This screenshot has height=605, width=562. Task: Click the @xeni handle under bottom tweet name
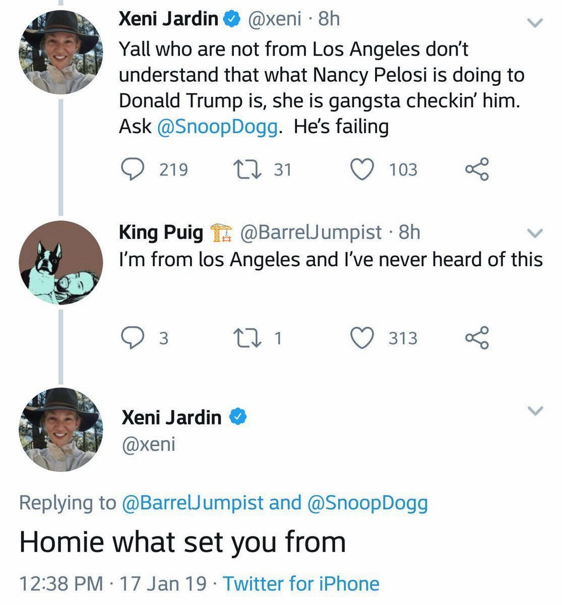(149, 444)
